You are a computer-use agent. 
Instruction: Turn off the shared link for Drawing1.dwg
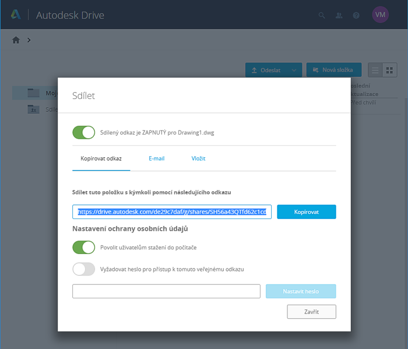[x=83, y=132]
